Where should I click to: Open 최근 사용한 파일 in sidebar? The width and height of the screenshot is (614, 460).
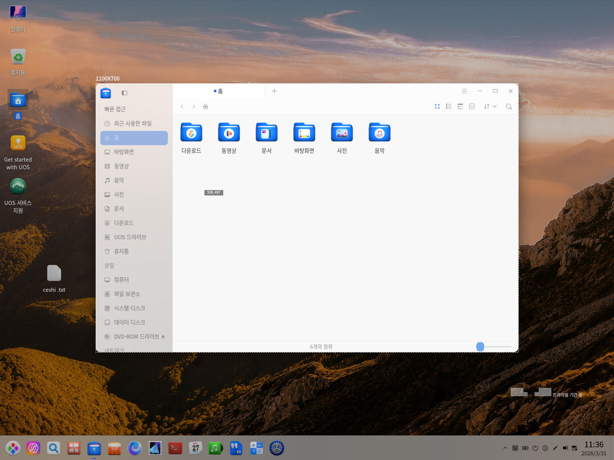(x=133, y=123)
